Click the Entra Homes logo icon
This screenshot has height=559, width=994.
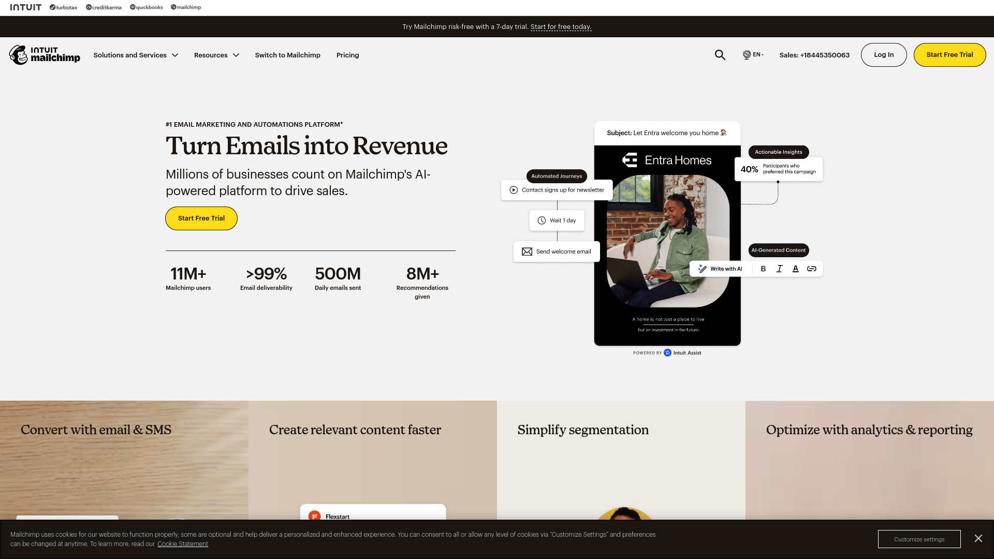point(630,160)
